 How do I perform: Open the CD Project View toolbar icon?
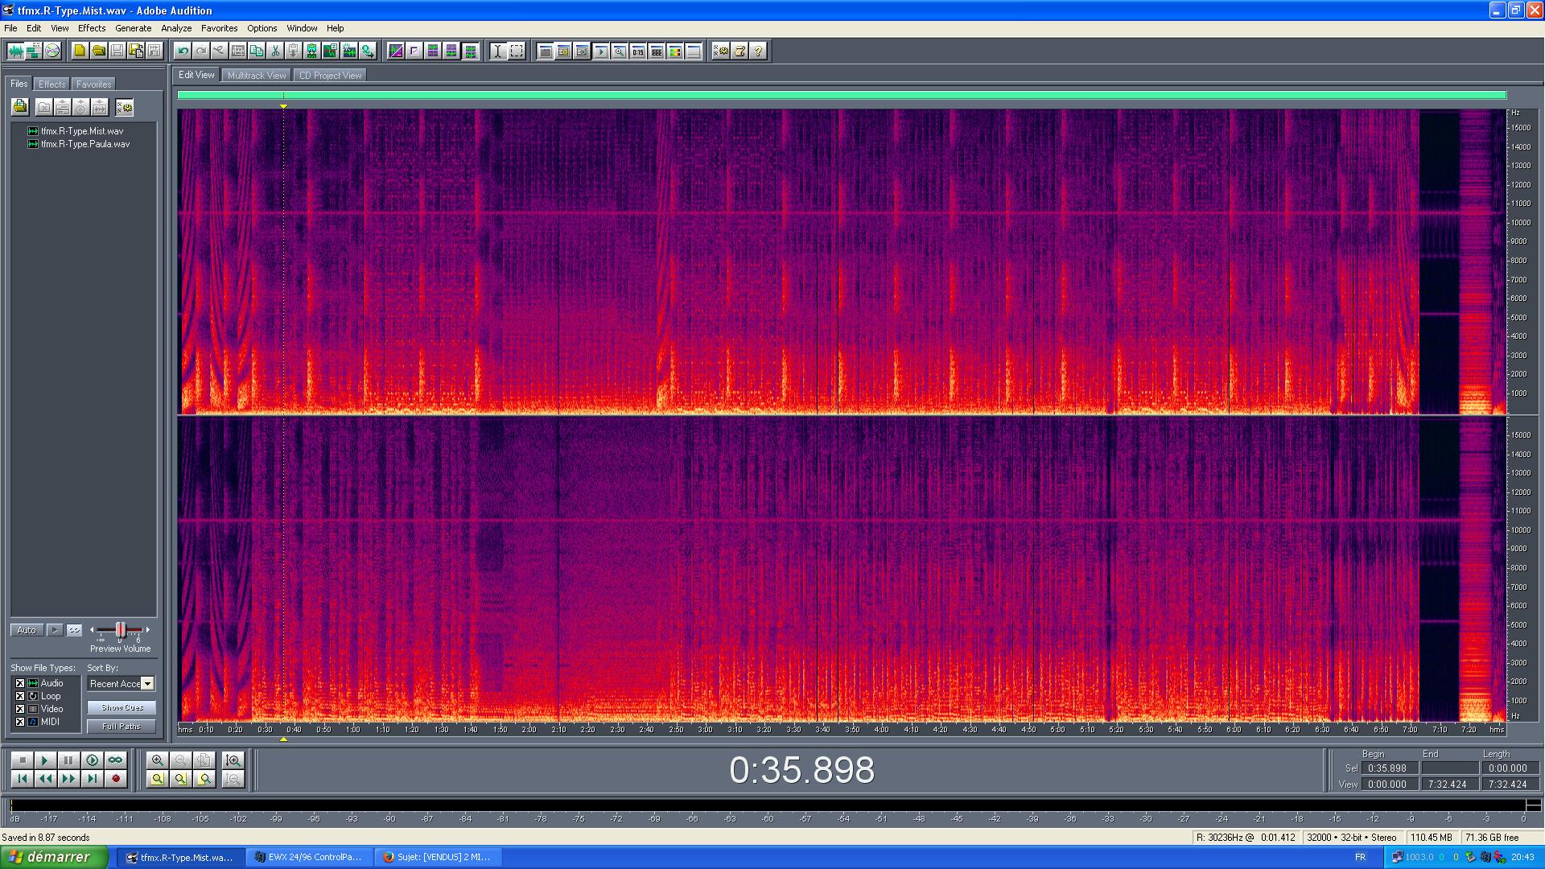pyautogui.click(x=52, y=51)
